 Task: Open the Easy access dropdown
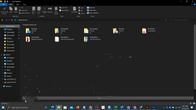pyautogui.click(x=65, y=10)
